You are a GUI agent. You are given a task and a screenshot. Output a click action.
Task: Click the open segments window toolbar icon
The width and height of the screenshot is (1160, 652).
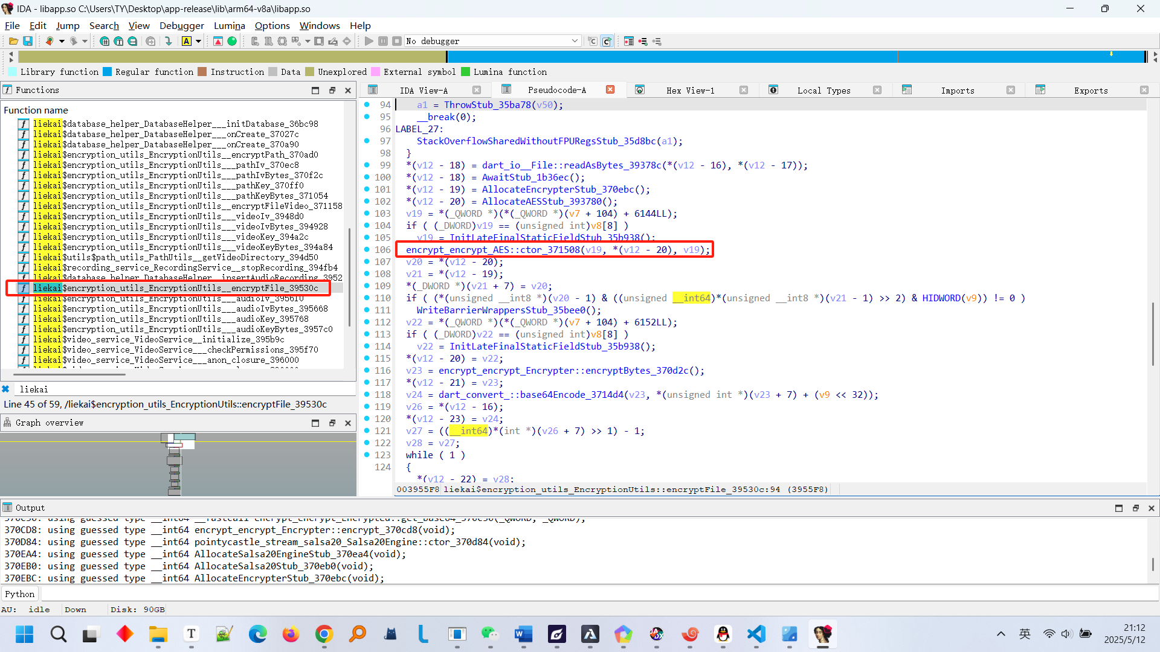[105, 41]
